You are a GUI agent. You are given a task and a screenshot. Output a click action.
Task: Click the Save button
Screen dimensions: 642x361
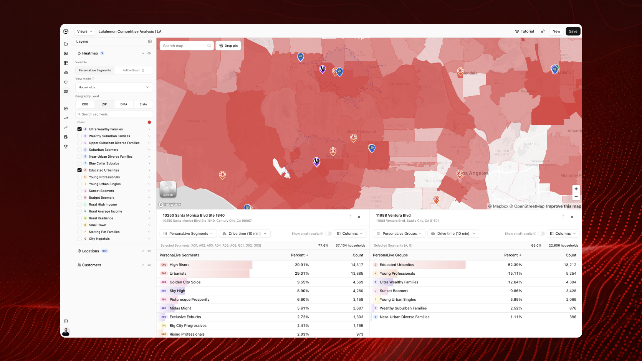coord(573,31)
